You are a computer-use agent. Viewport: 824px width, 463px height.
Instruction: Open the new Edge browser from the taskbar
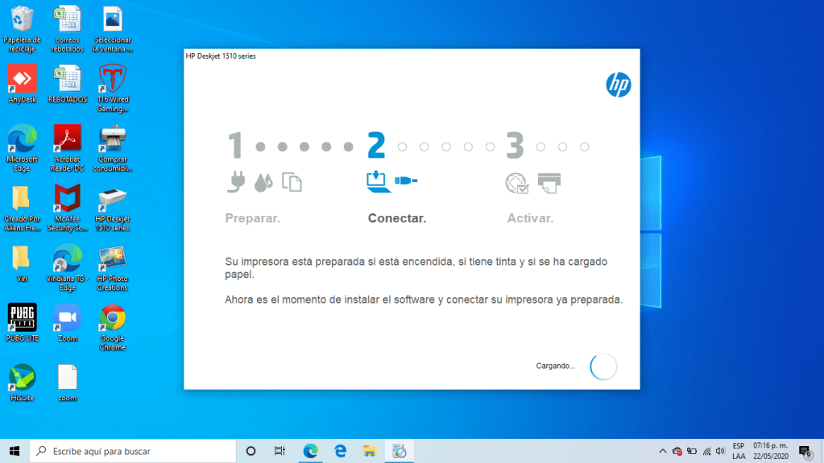click(311, 451)
